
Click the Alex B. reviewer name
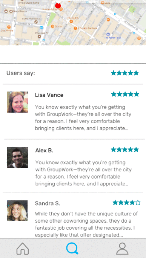point(44,150)
